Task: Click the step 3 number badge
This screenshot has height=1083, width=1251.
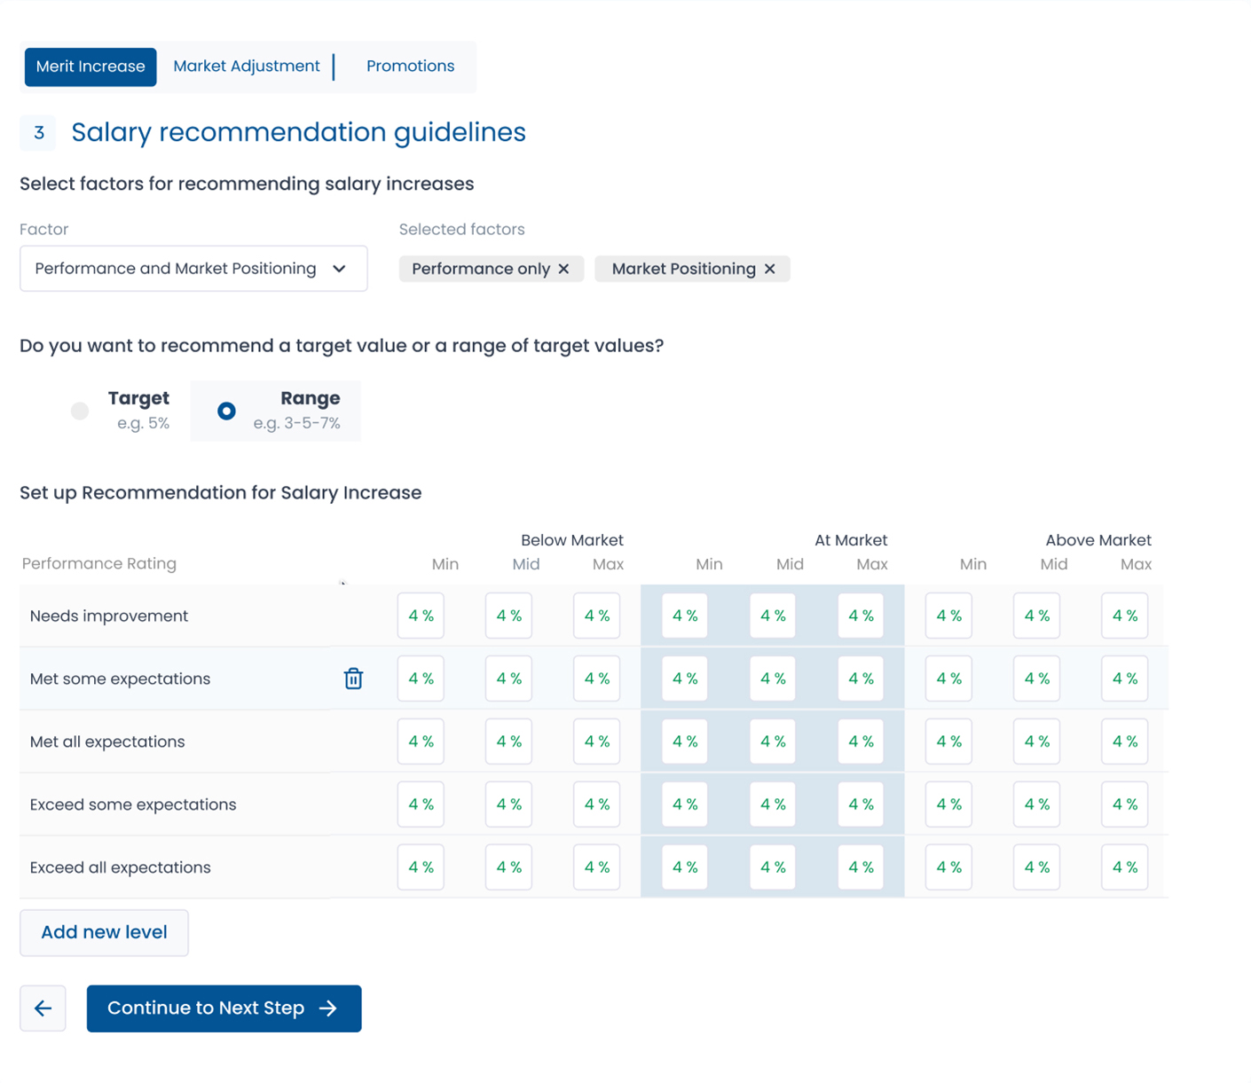Action: coord(38,132)
